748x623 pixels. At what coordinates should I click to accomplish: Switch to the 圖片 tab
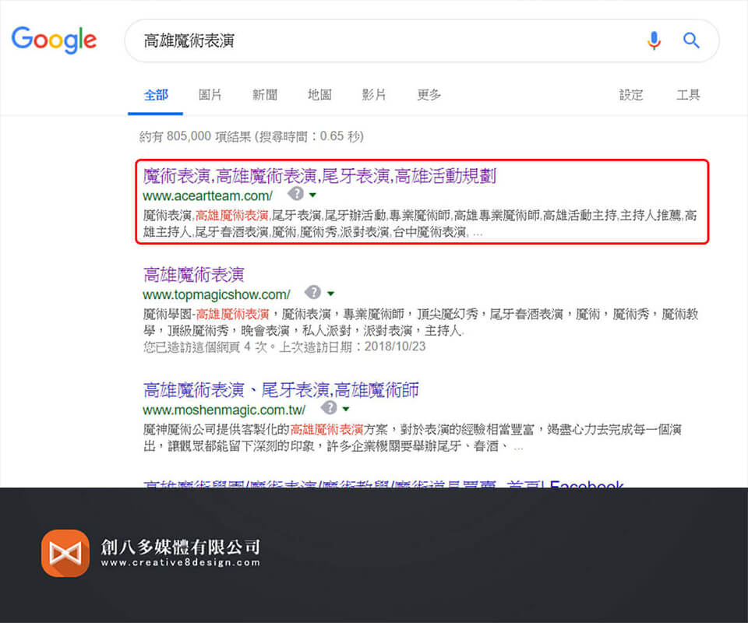tap(210, 95)
